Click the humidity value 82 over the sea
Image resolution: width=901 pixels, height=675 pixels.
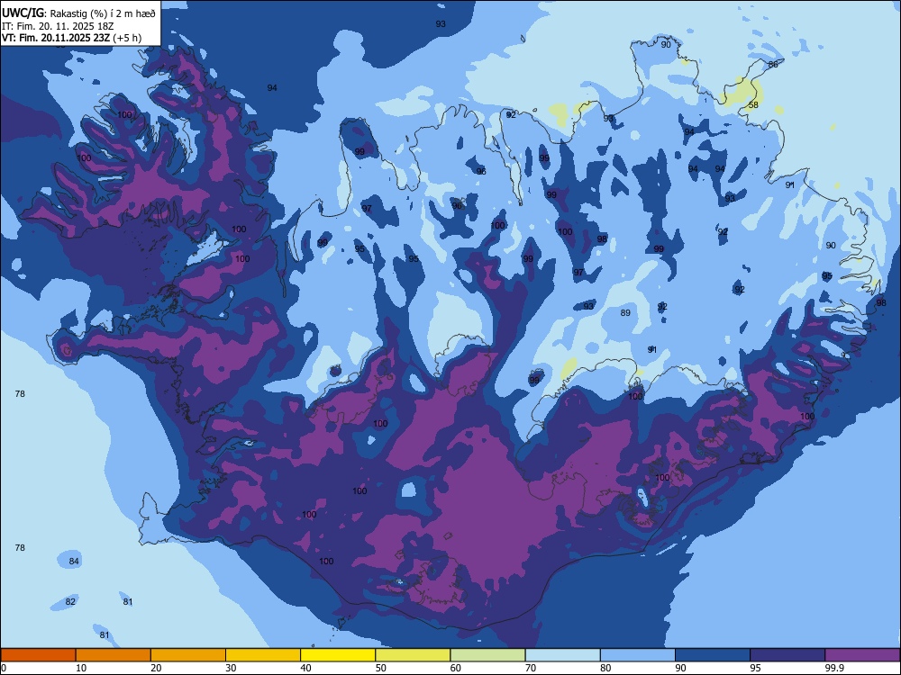coord(70,601)
